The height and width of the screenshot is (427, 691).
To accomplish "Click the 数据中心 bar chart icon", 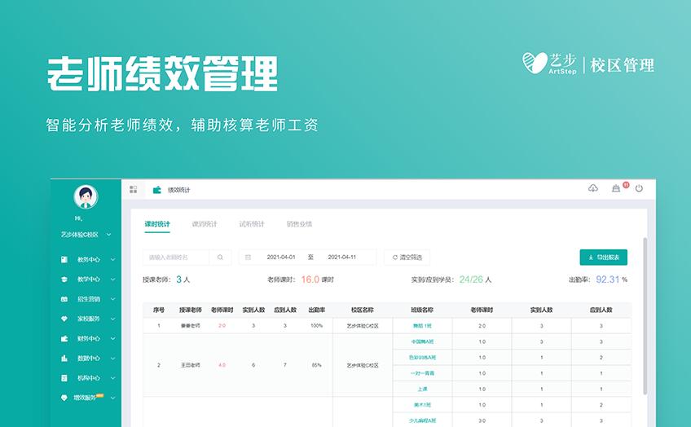I will point(64,358).
